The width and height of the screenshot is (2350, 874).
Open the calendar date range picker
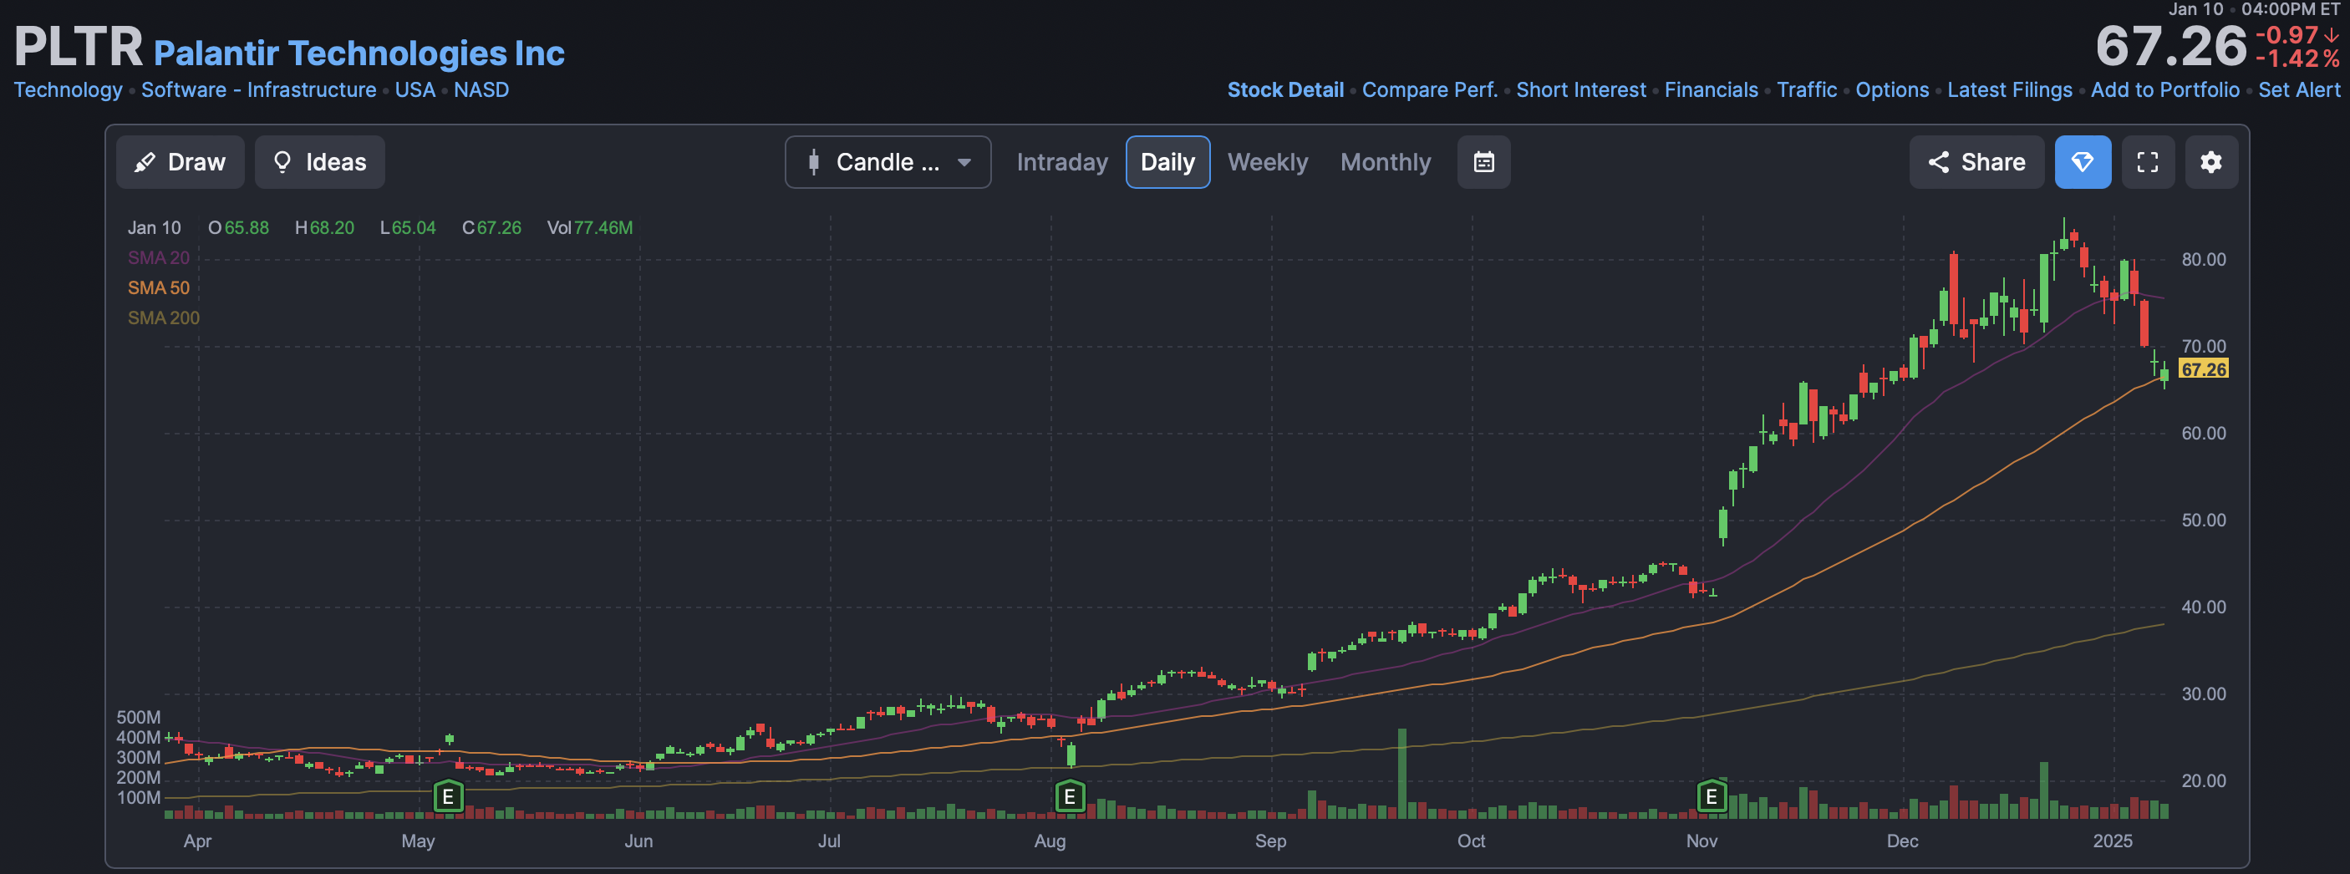click(x=1483, y=162)
